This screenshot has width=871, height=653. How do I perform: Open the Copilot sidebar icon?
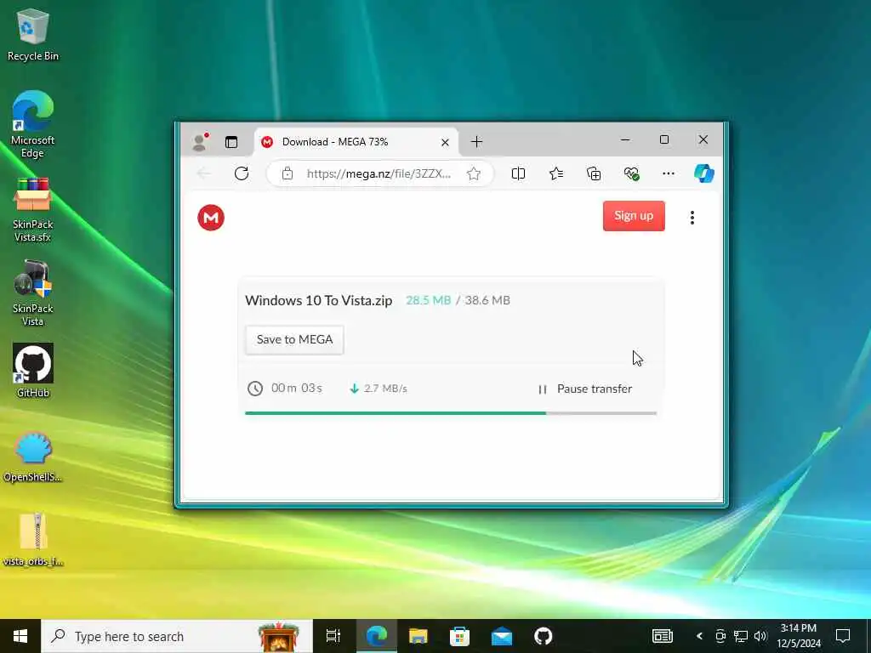704,173
